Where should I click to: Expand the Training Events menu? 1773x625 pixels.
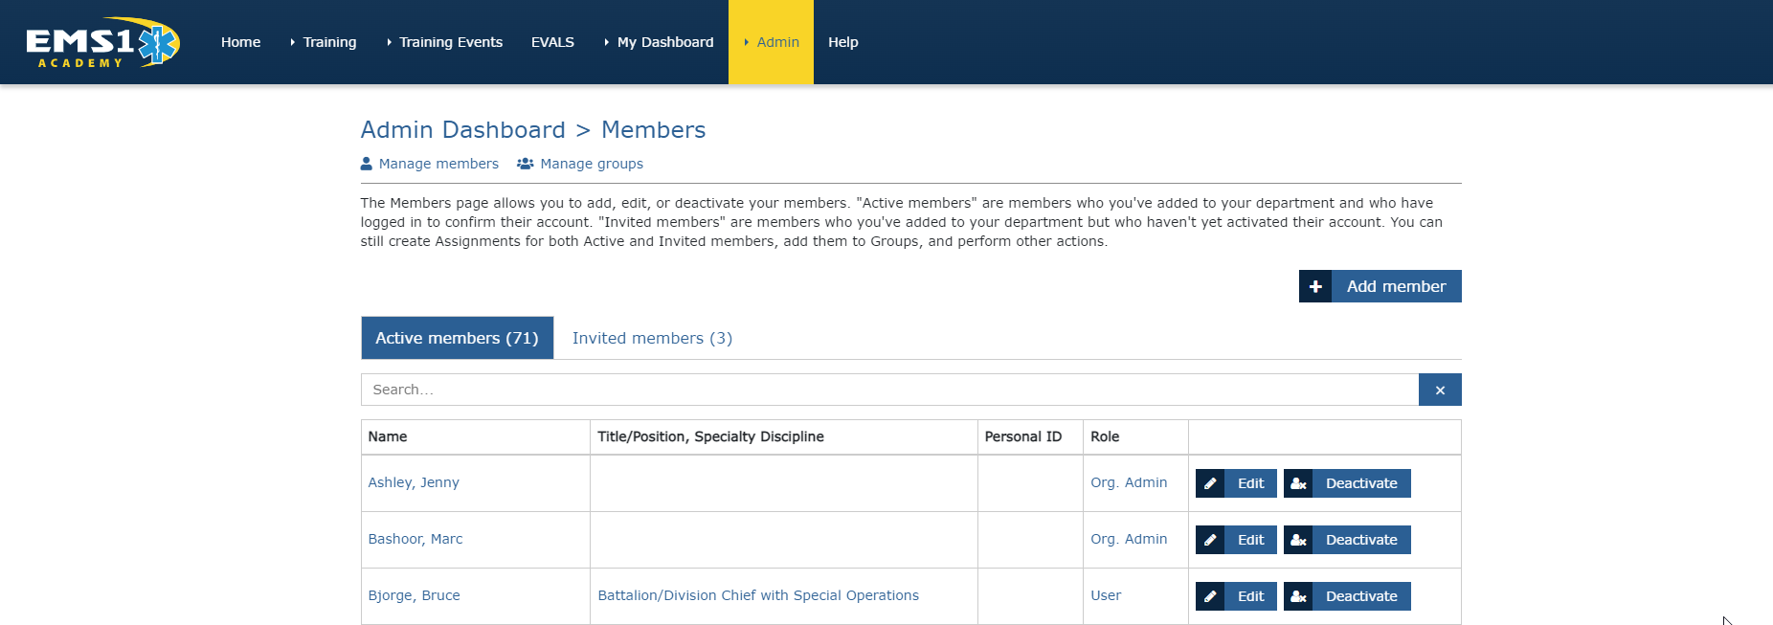tap(445, 42)
